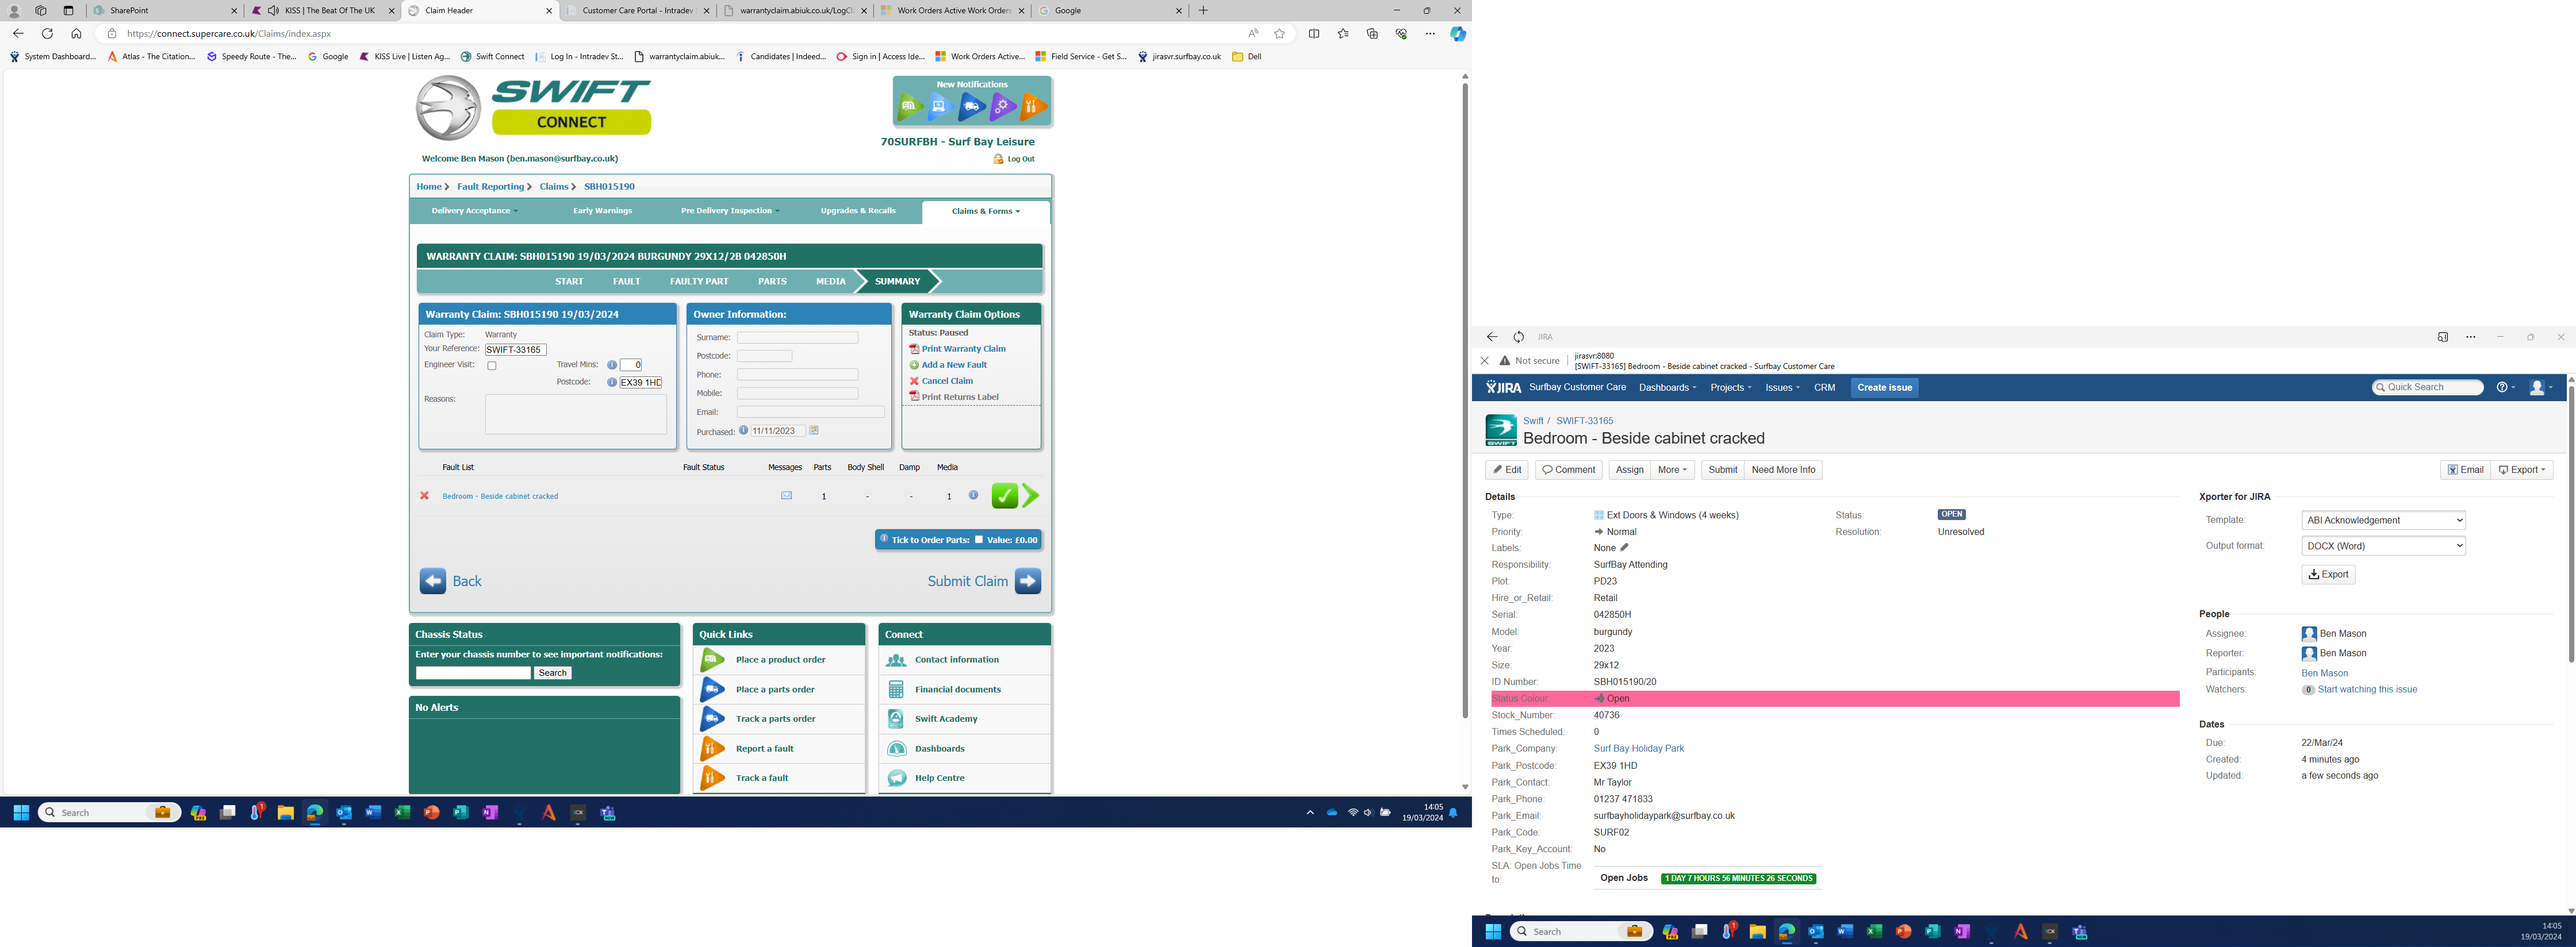The image size is (2576, 947).
Task: Click the Reasons text area
Action: point(575,414)
